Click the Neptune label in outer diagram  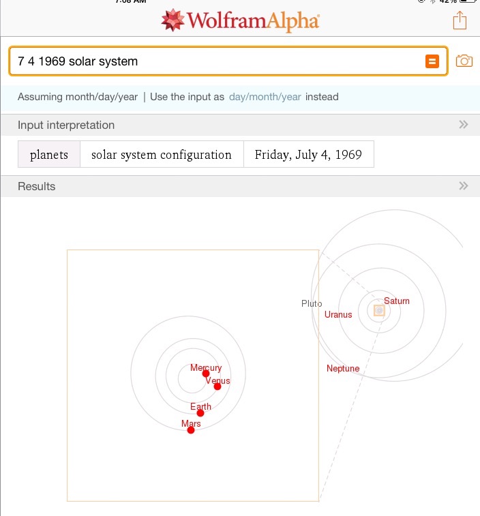[x=343, y=368]
